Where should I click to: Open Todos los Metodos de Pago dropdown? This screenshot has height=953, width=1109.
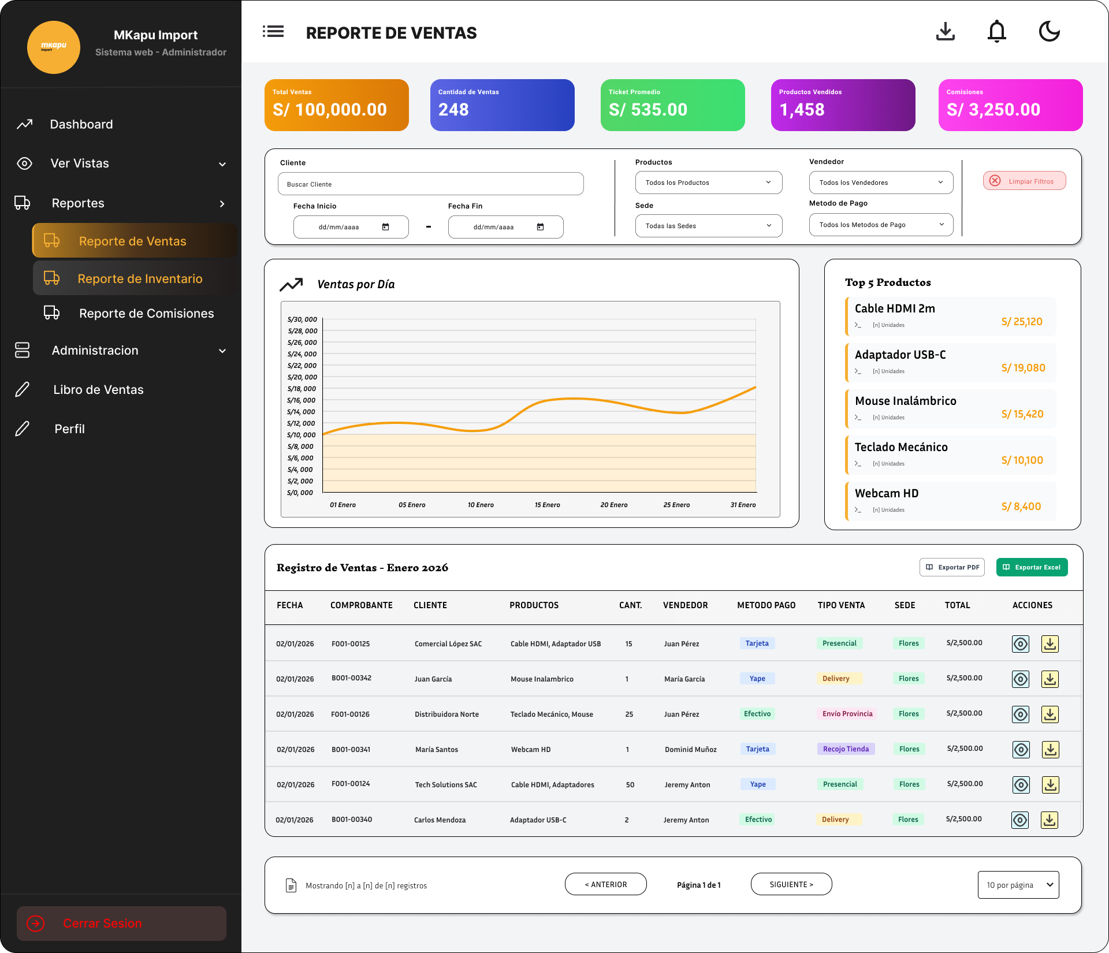click(880, 225)
